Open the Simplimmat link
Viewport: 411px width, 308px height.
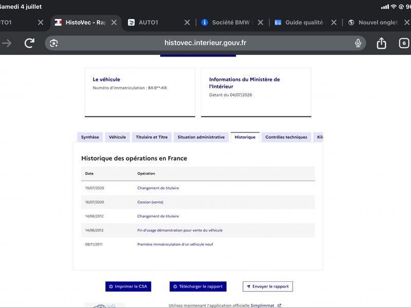tap(263, 305)
